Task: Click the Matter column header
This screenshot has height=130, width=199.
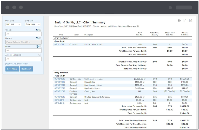Action: point(76,35)
